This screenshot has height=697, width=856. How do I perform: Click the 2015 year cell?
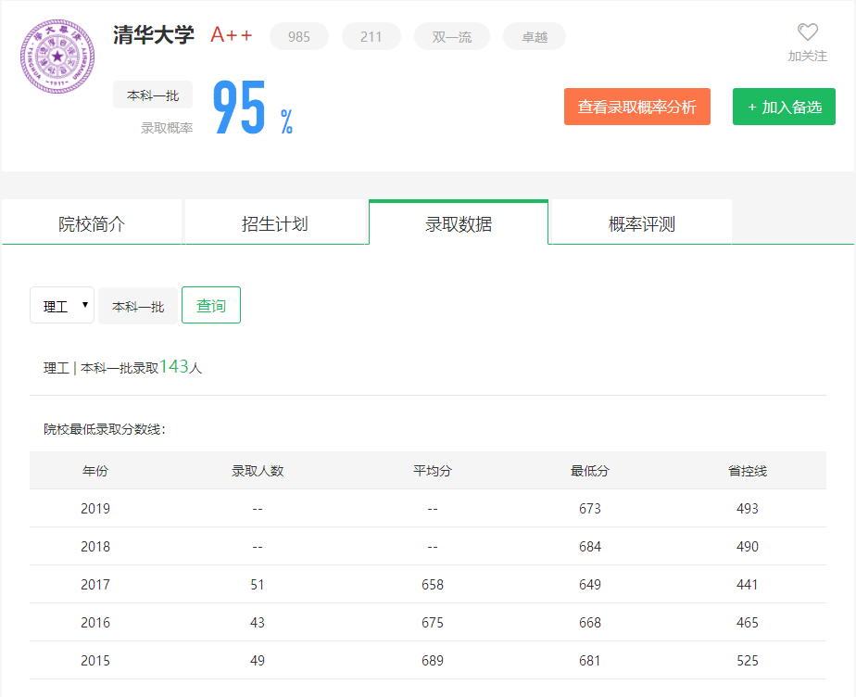(x=95, y=661)
